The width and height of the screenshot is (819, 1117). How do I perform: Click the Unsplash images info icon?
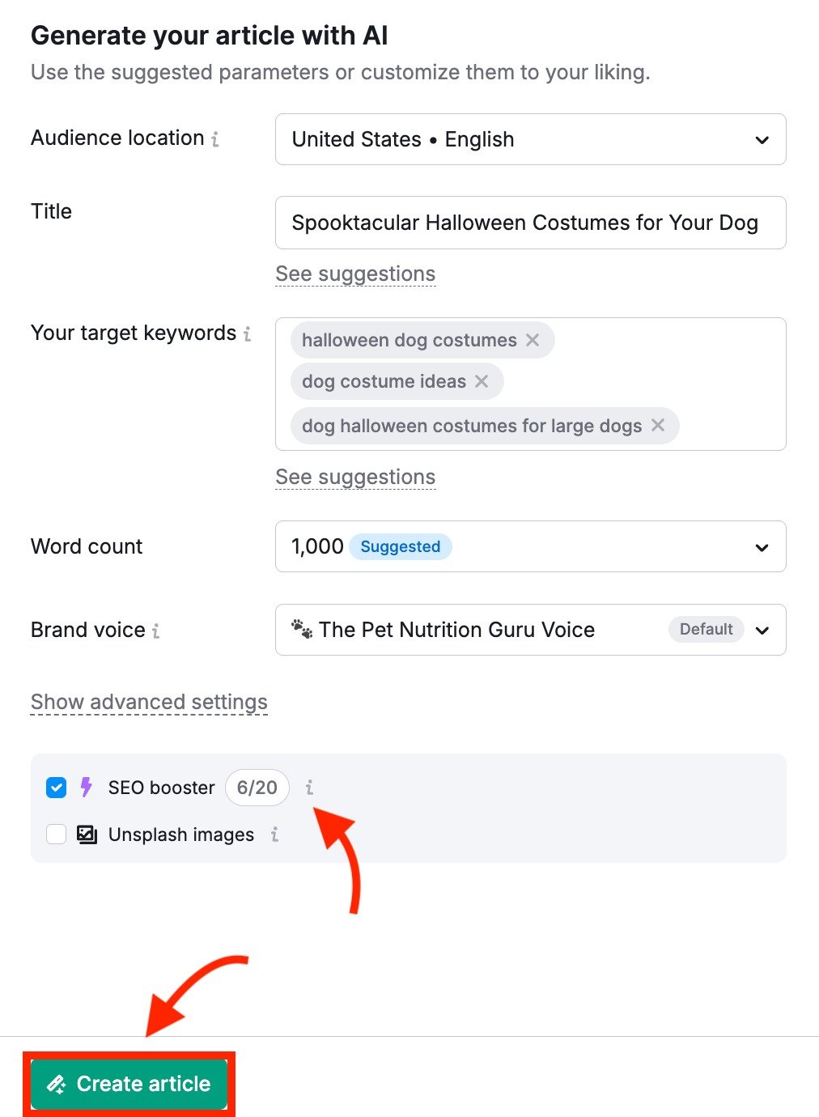pos(274,835)
